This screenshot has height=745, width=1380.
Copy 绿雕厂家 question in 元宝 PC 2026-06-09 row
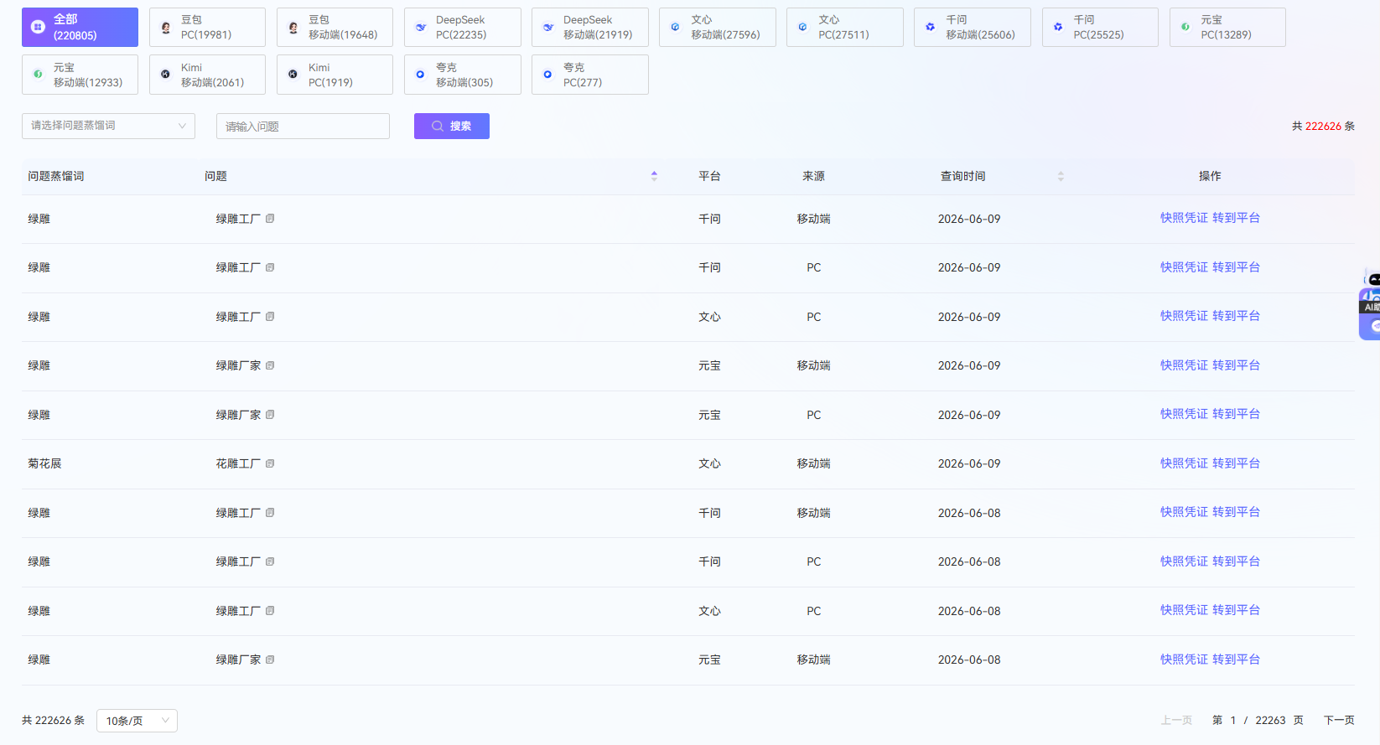click(x=270, y=415)
